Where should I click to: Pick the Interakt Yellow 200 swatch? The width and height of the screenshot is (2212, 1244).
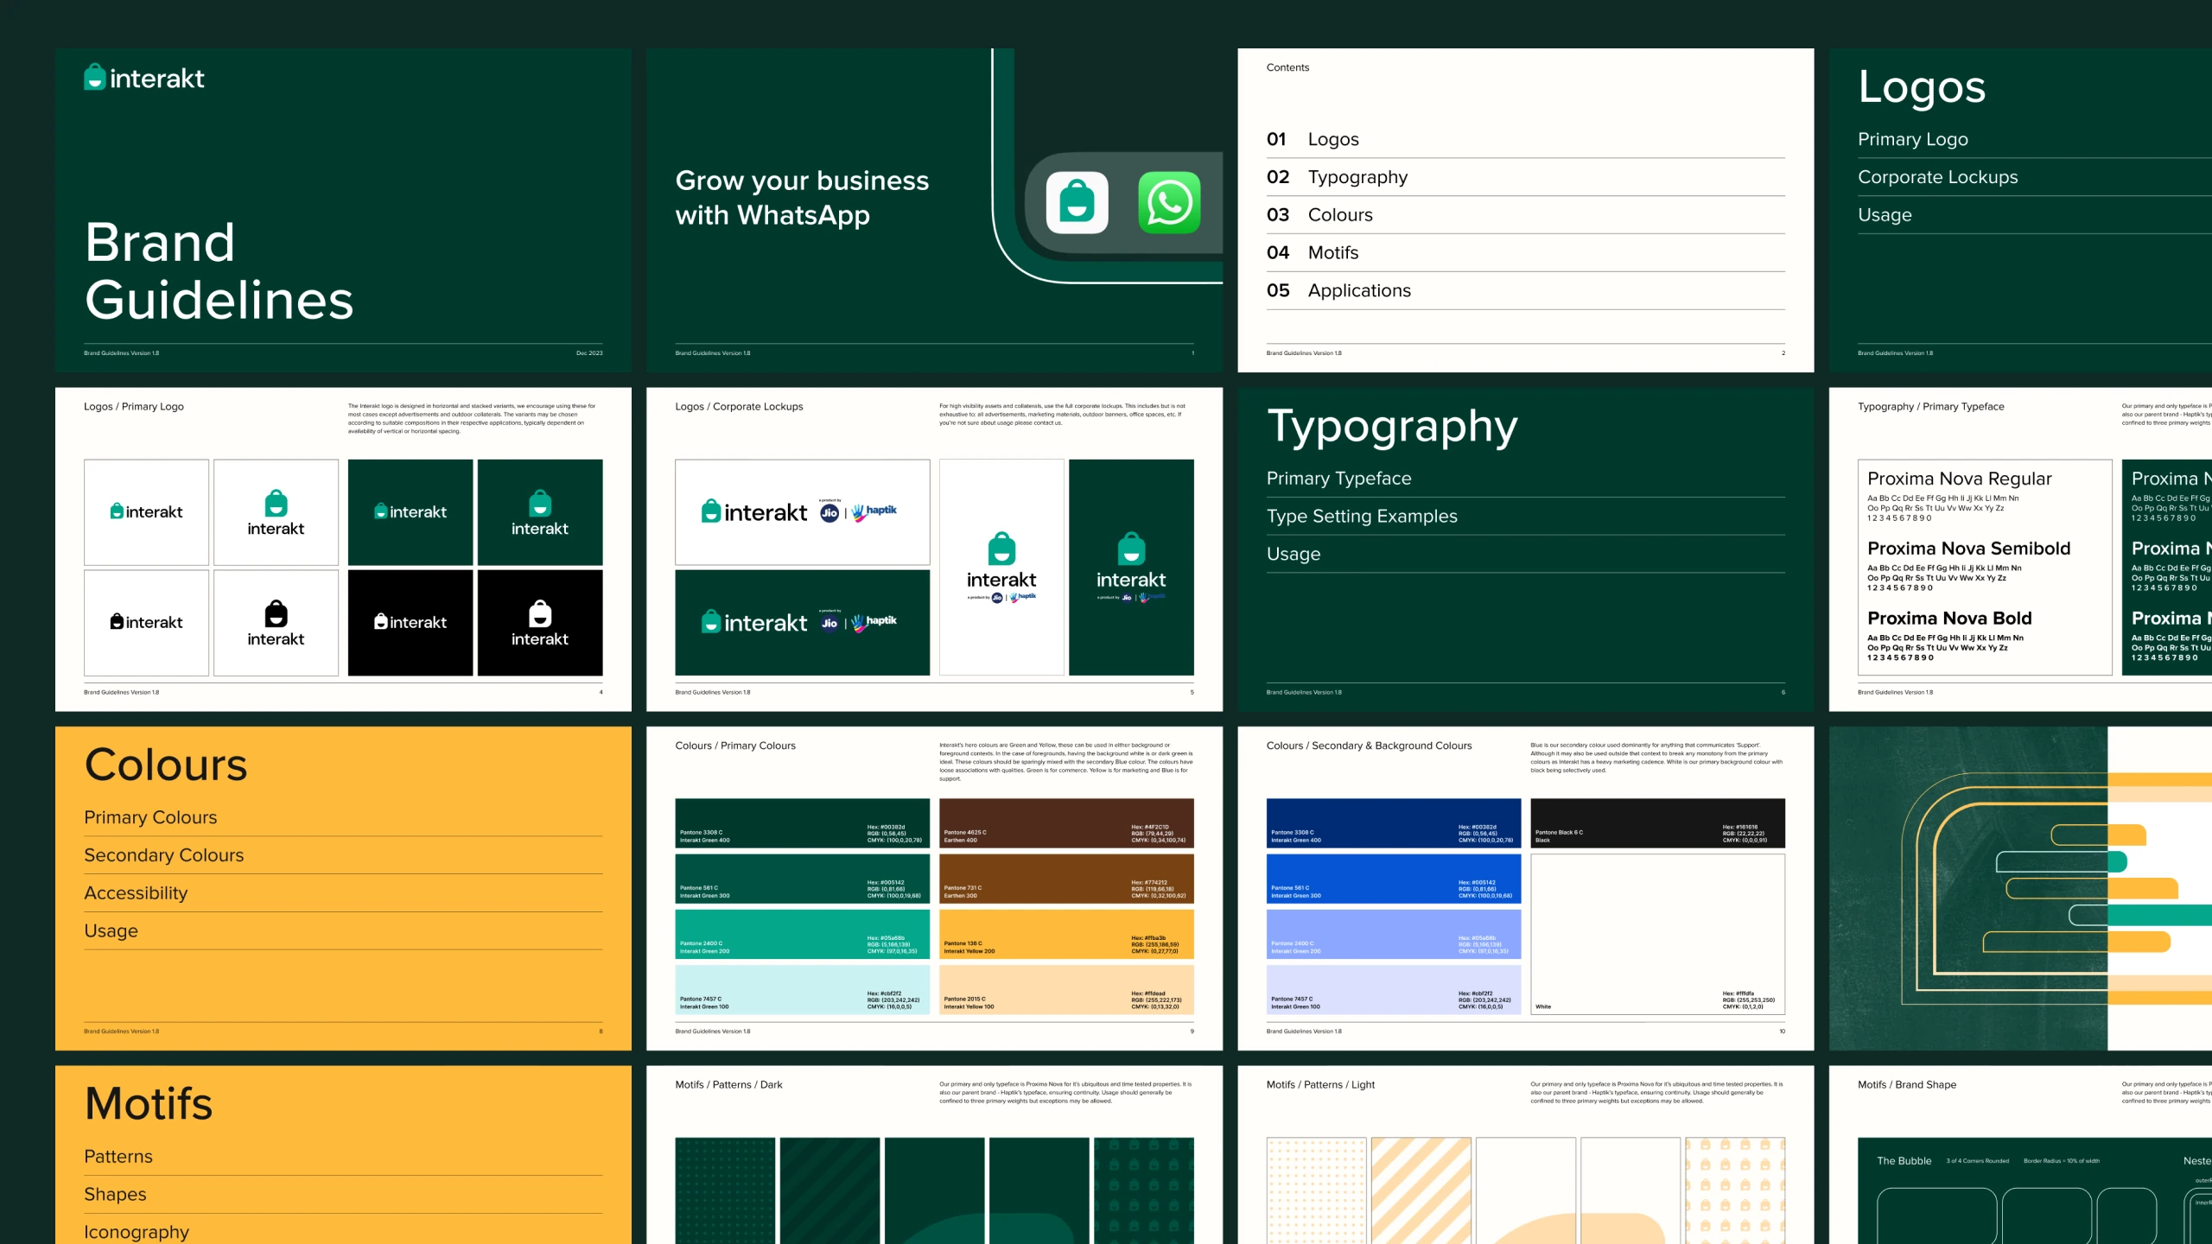(1066, 934)
